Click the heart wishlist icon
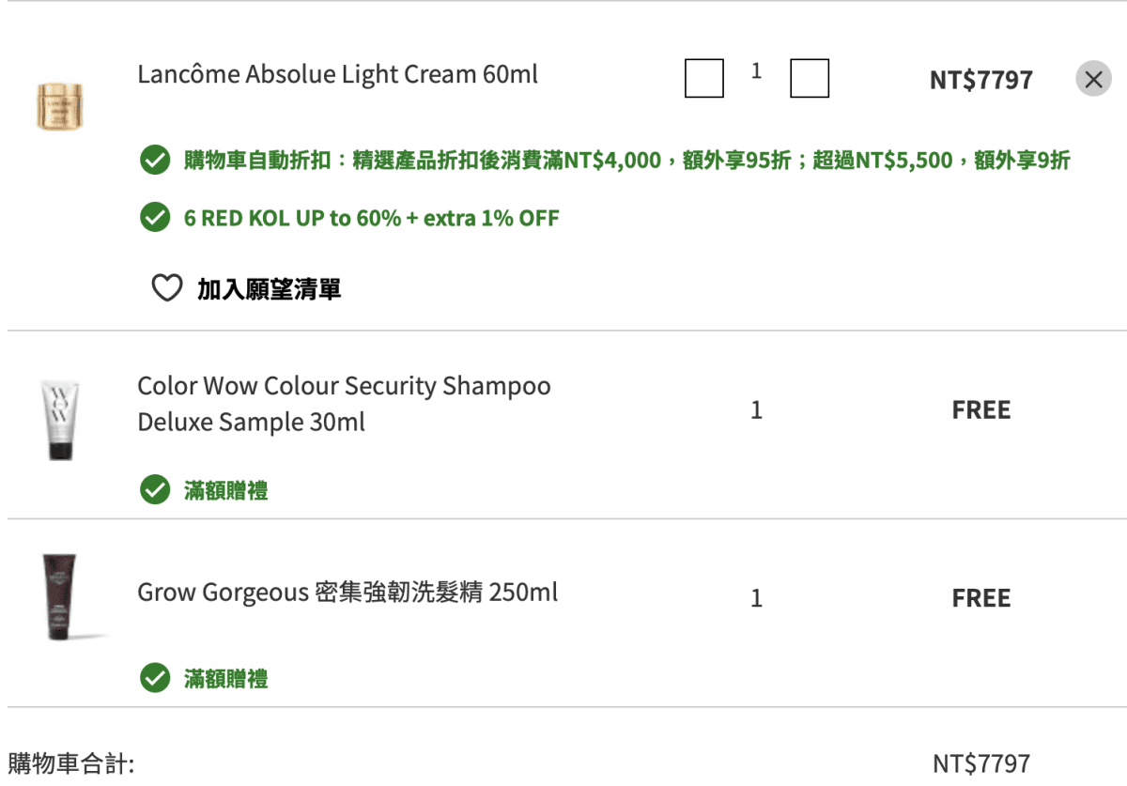The width and height of the screenshot is (1127, 786). pyautogui.click(x=166, y=288)
